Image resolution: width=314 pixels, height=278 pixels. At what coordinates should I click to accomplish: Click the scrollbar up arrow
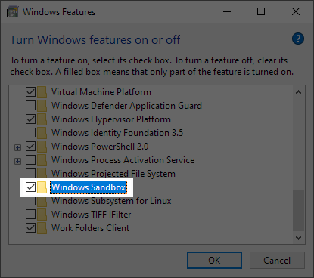(298, 92)
